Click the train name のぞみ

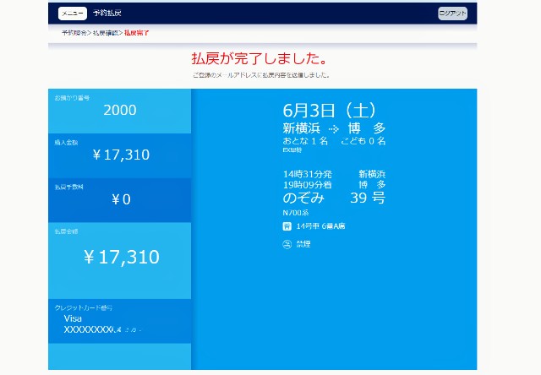click(x=303, y=198)
